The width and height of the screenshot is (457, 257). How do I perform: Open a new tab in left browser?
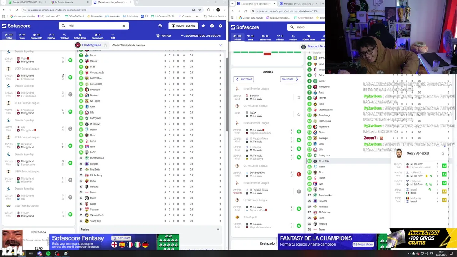[x=137, y=2]
